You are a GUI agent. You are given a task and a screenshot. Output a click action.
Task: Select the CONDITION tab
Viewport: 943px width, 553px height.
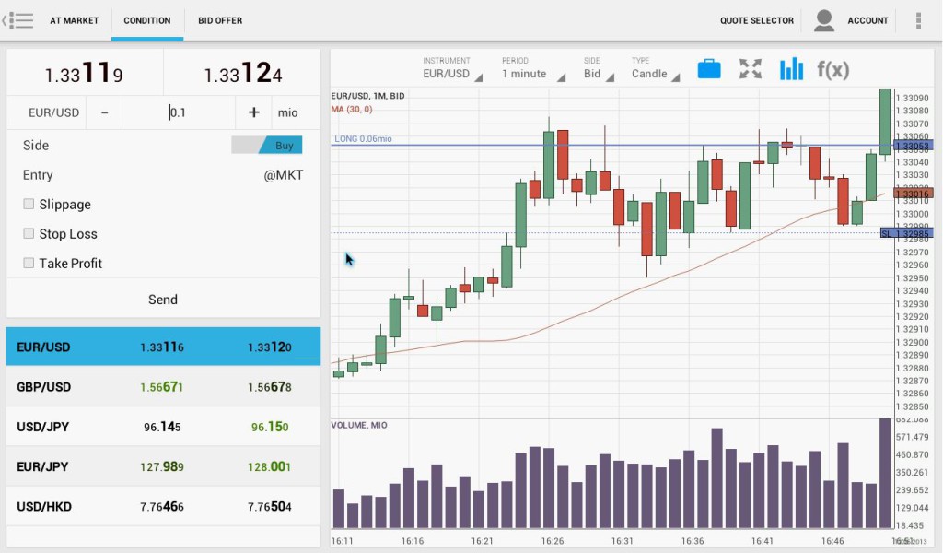pos(147,20)
